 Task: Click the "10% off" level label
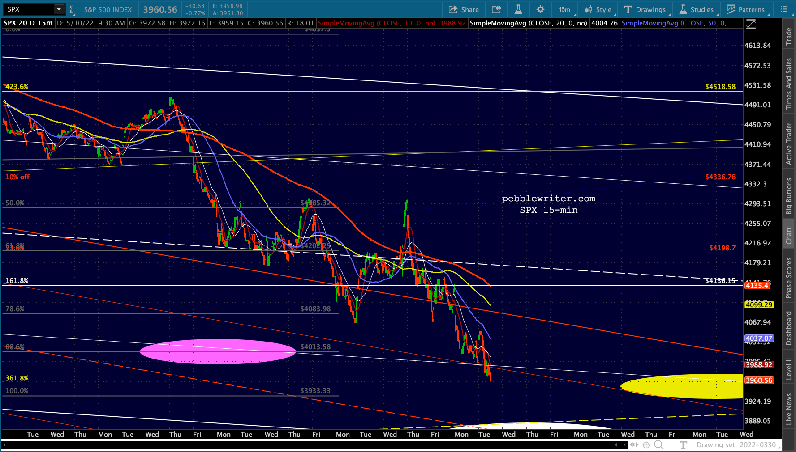point(17,177)
